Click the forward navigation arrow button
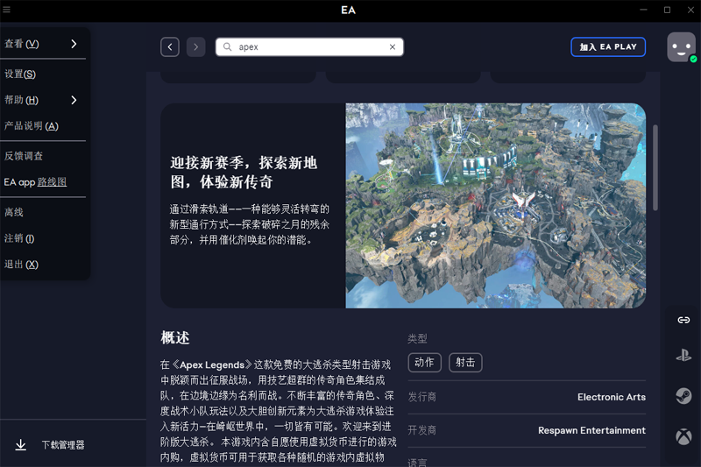 [x=195, y=46]
